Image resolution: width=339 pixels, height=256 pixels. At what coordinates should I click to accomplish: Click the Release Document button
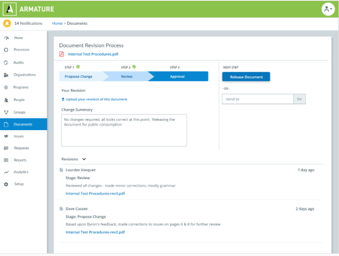pyautogui.click(x=246, y=77)
